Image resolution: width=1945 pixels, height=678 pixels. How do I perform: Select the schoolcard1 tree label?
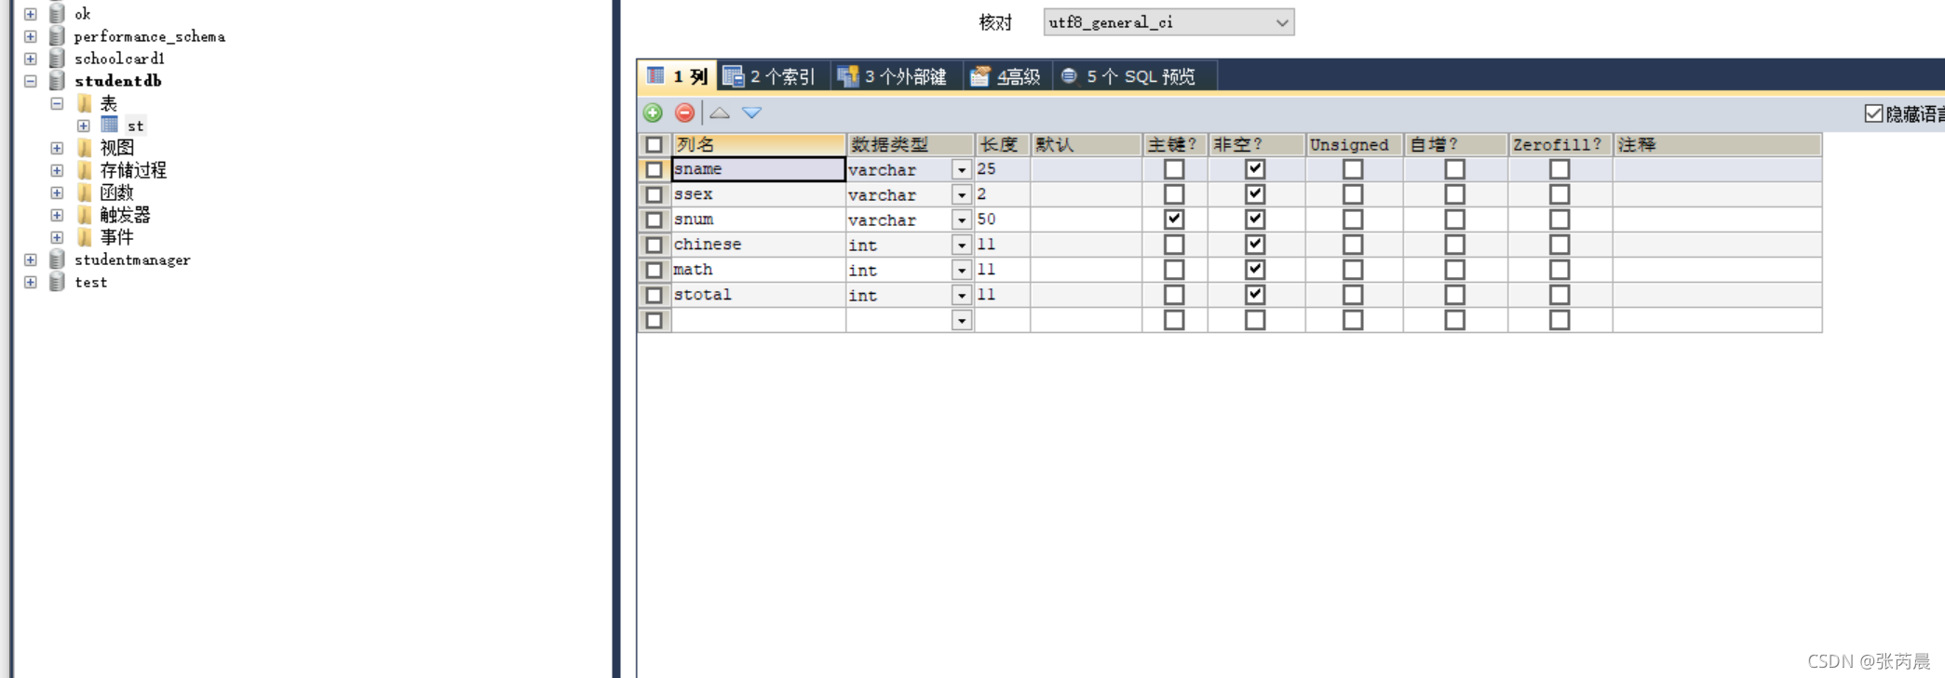pyautogui.click(x=119, y=59)
